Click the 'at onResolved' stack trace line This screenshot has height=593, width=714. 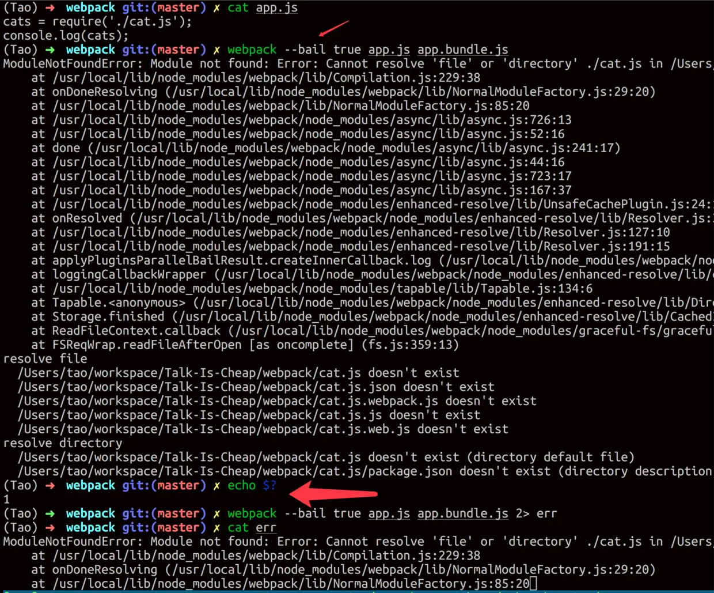[373, 218]
